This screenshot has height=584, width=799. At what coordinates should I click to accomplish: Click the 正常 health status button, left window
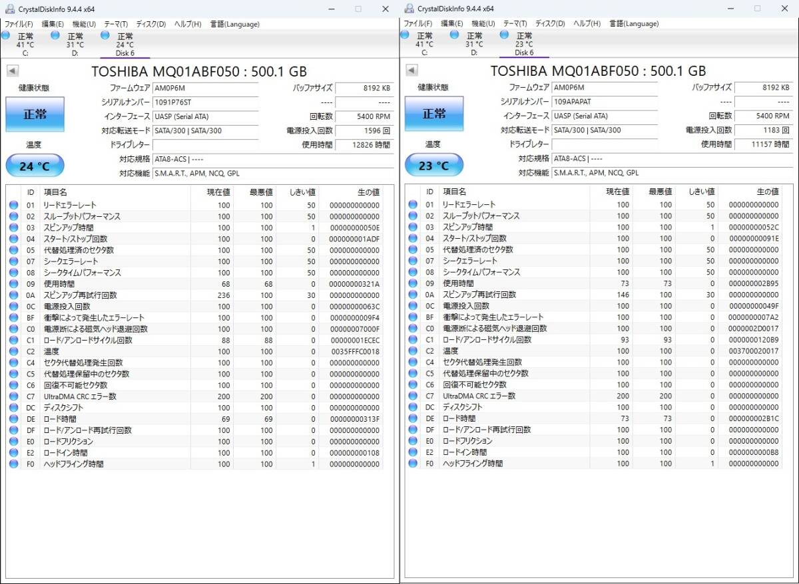35,114
